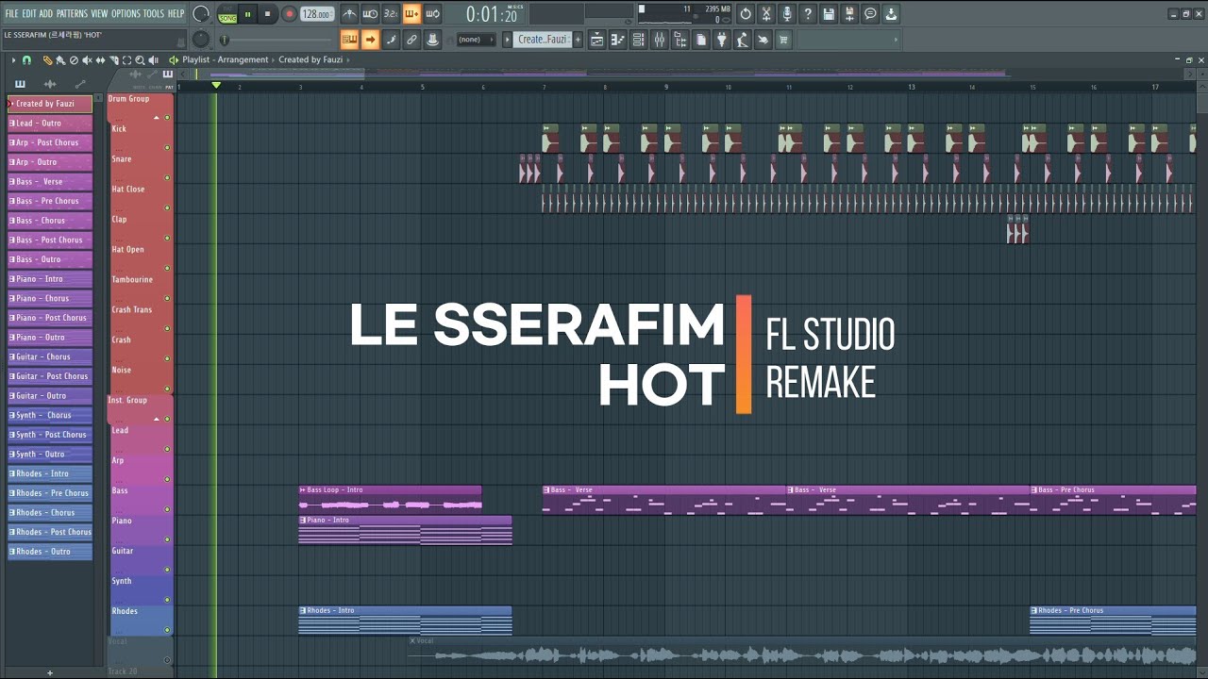Select the Piano - Intro pattern in picker
The image size is (1208, 679).
pyautogui.click(x=50, y=279)
